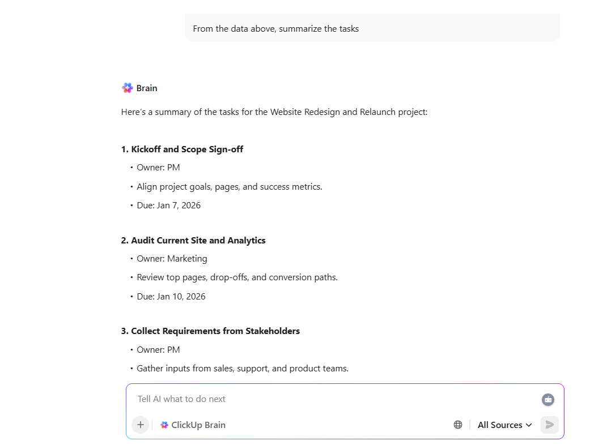The image size is (607, 445).
Task: Click "Collect Requirements from Stakeholders" heading
Action: 215,331
